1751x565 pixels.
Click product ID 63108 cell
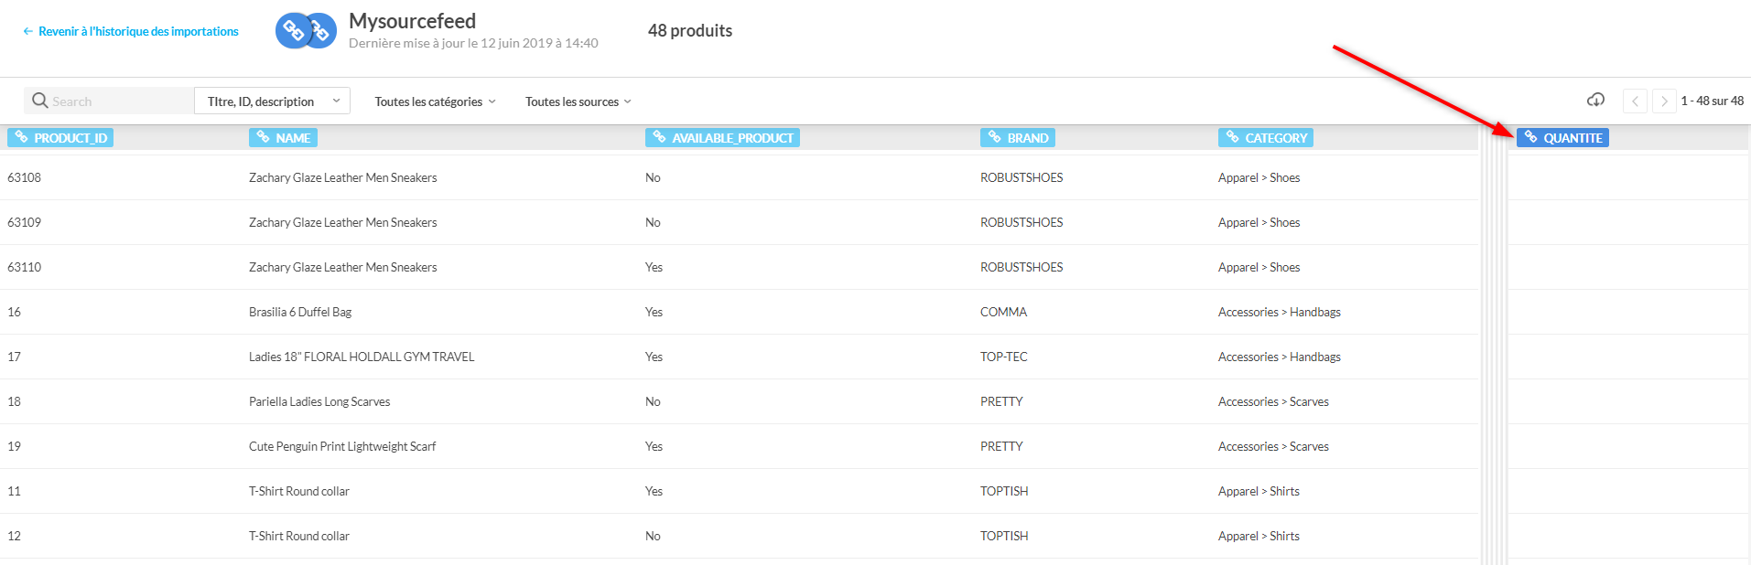(x=25, y=177)
